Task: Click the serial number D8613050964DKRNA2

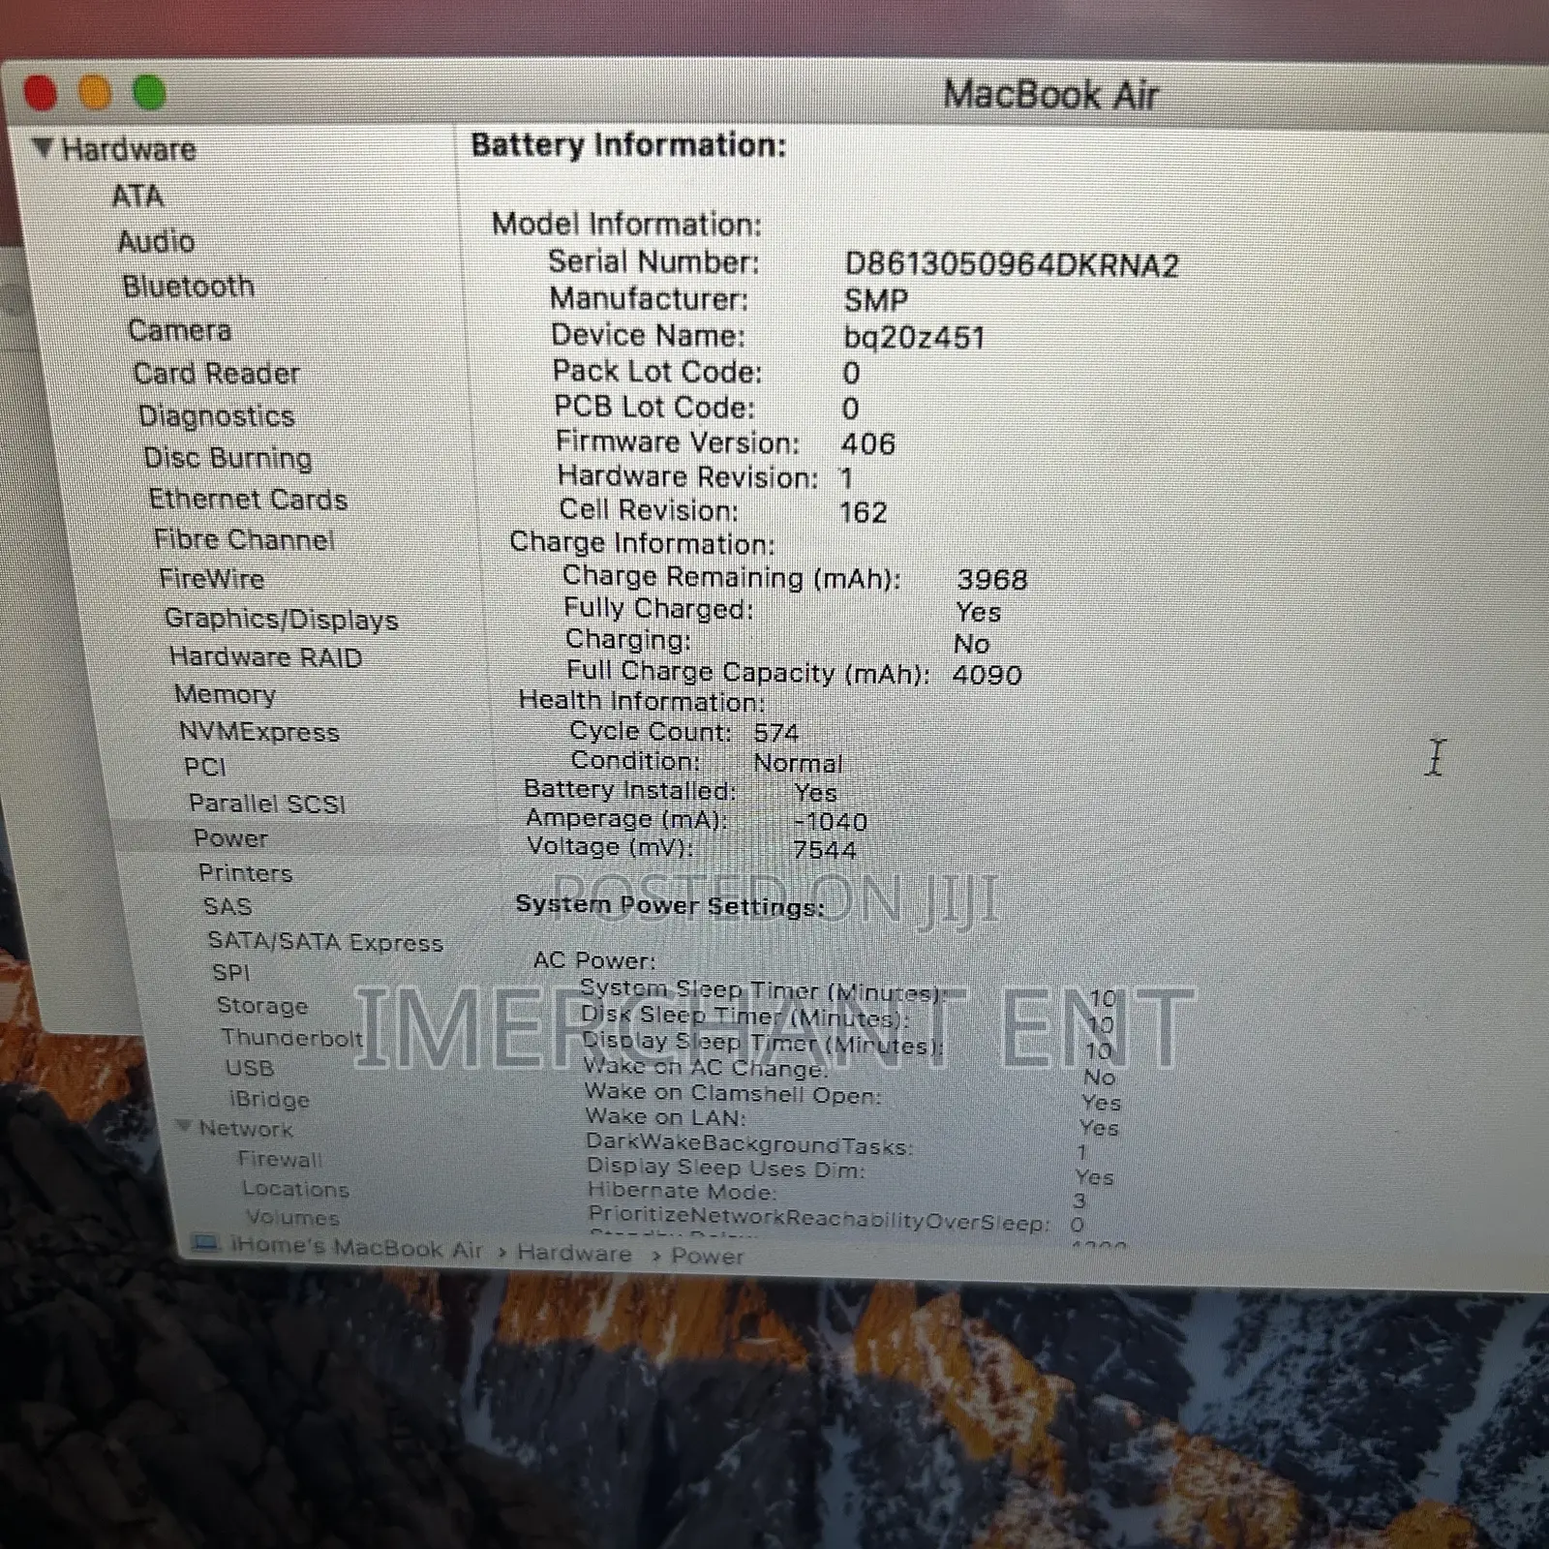Action: [x=1012, y=265]
